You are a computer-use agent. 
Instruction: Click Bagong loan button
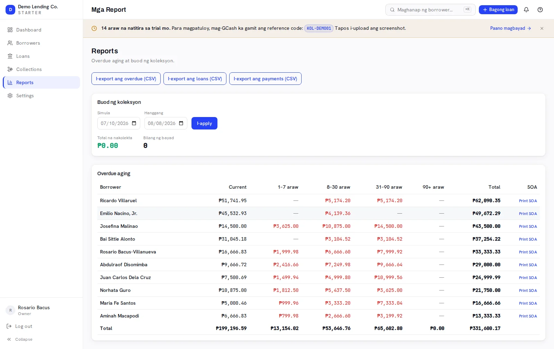[498, 10]
